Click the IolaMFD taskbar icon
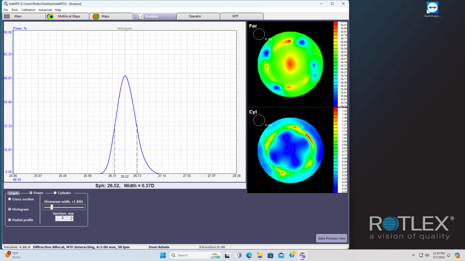The width and height of the screenshot is (465, 261). [x=302, y=255]
